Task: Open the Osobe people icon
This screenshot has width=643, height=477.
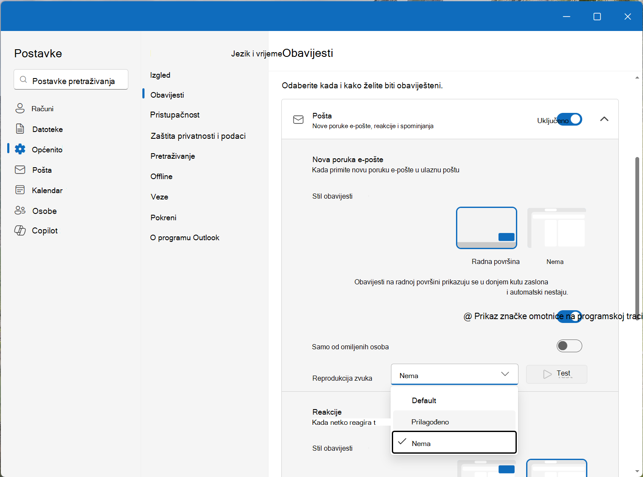Action: click(20, 210)
